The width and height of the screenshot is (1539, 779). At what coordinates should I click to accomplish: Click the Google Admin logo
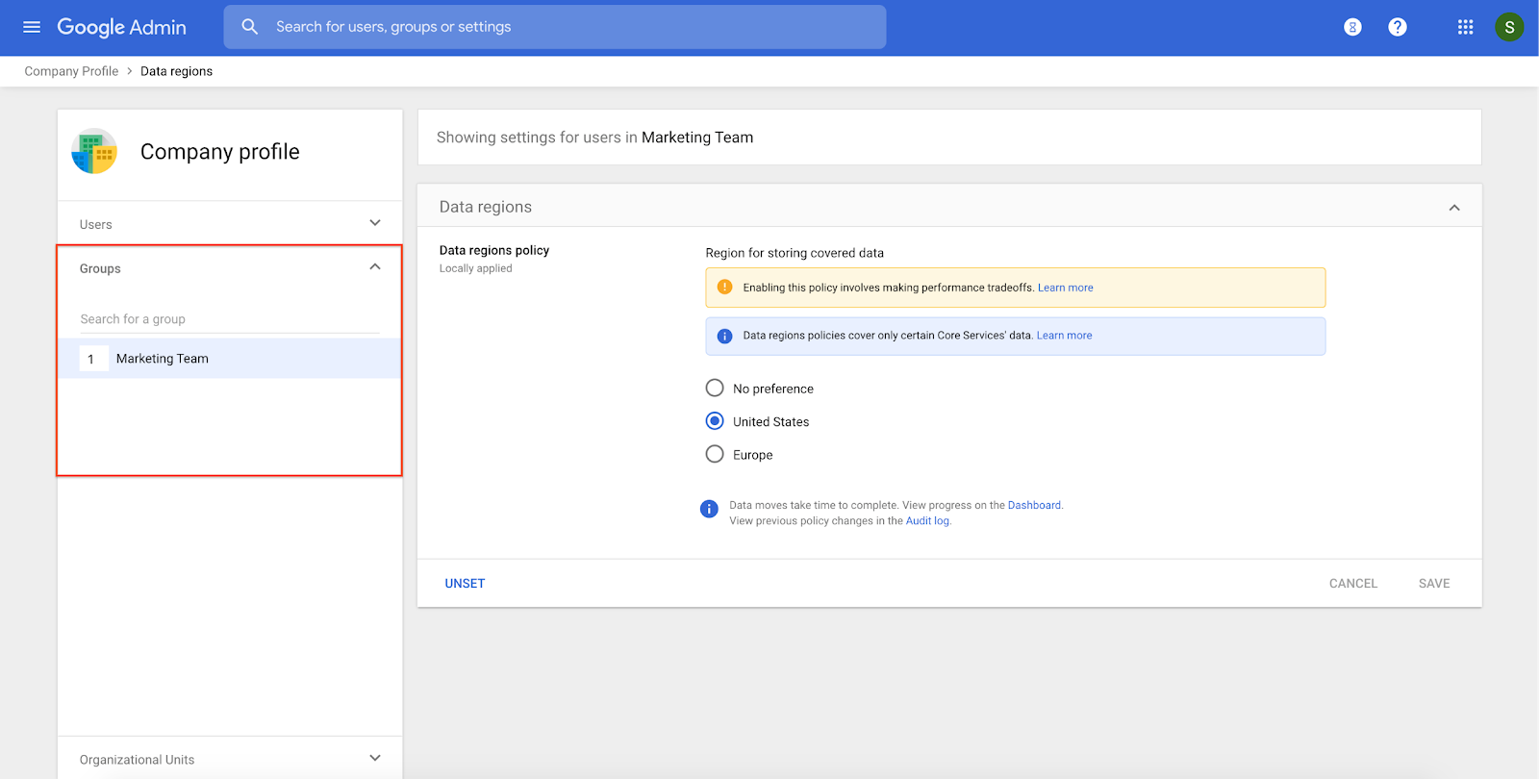(x=122, y=27)
